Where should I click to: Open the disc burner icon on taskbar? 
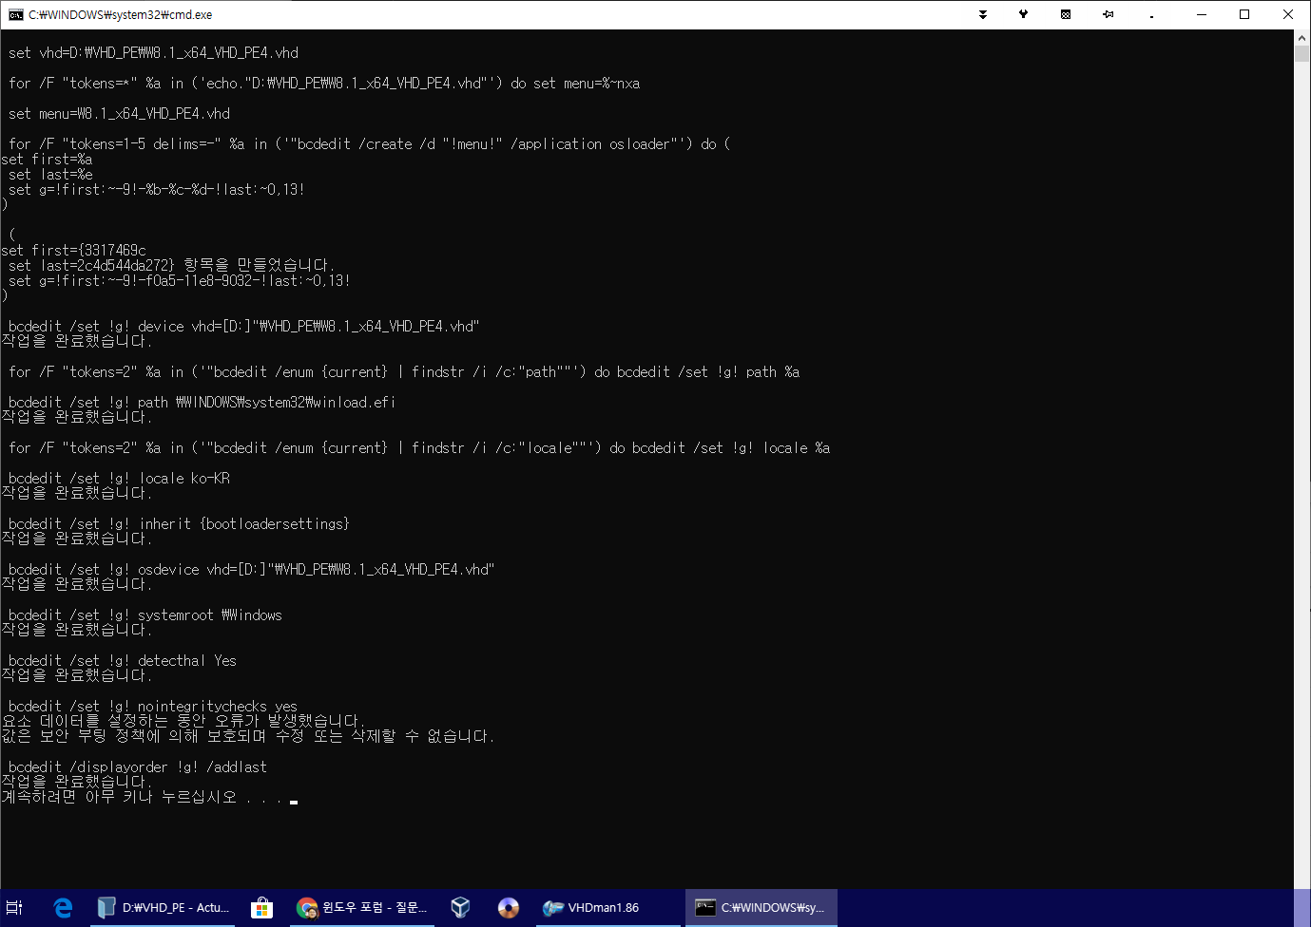(509, 908)
